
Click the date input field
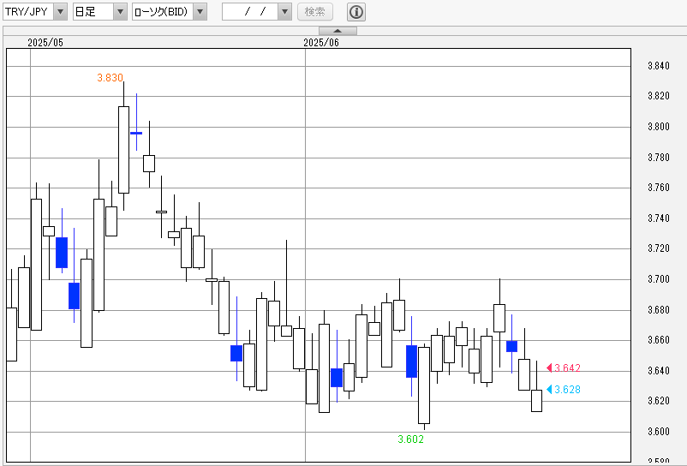click(251, 12)
